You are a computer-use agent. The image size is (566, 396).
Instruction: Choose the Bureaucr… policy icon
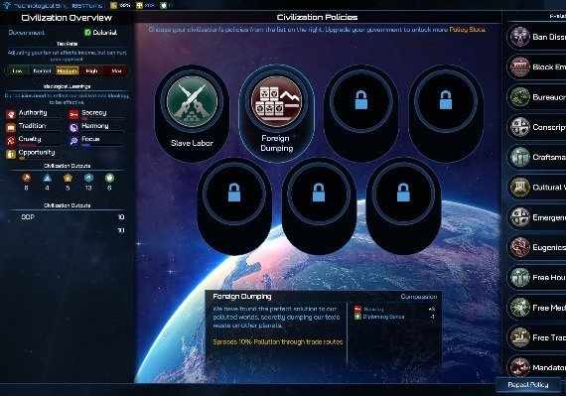point(519,96)
